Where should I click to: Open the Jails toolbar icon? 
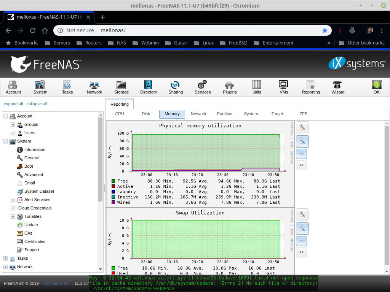(257, 87)
